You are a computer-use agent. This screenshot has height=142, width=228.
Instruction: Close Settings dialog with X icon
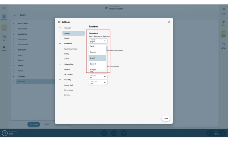[169, 22]
